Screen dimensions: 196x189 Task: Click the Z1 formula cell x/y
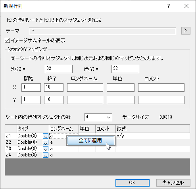(153, 136)
